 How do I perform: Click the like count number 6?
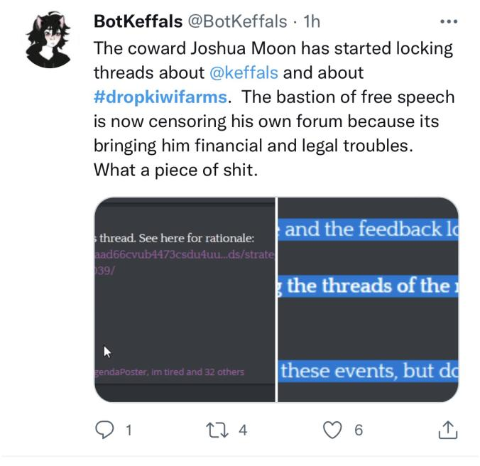point(359,430)
